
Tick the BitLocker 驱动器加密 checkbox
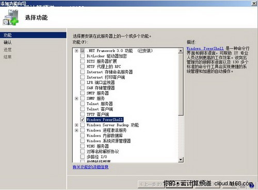point(83,56)
